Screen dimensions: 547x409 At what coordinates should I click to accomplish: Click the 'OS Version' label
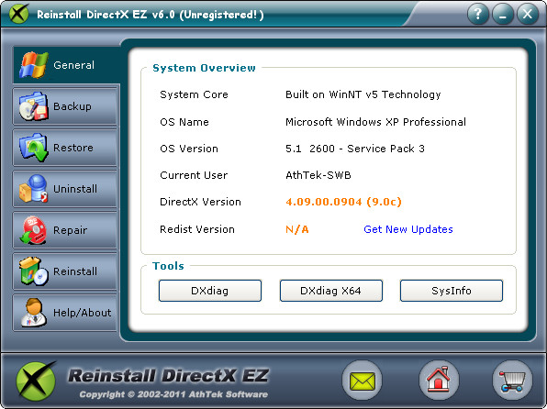189,149
